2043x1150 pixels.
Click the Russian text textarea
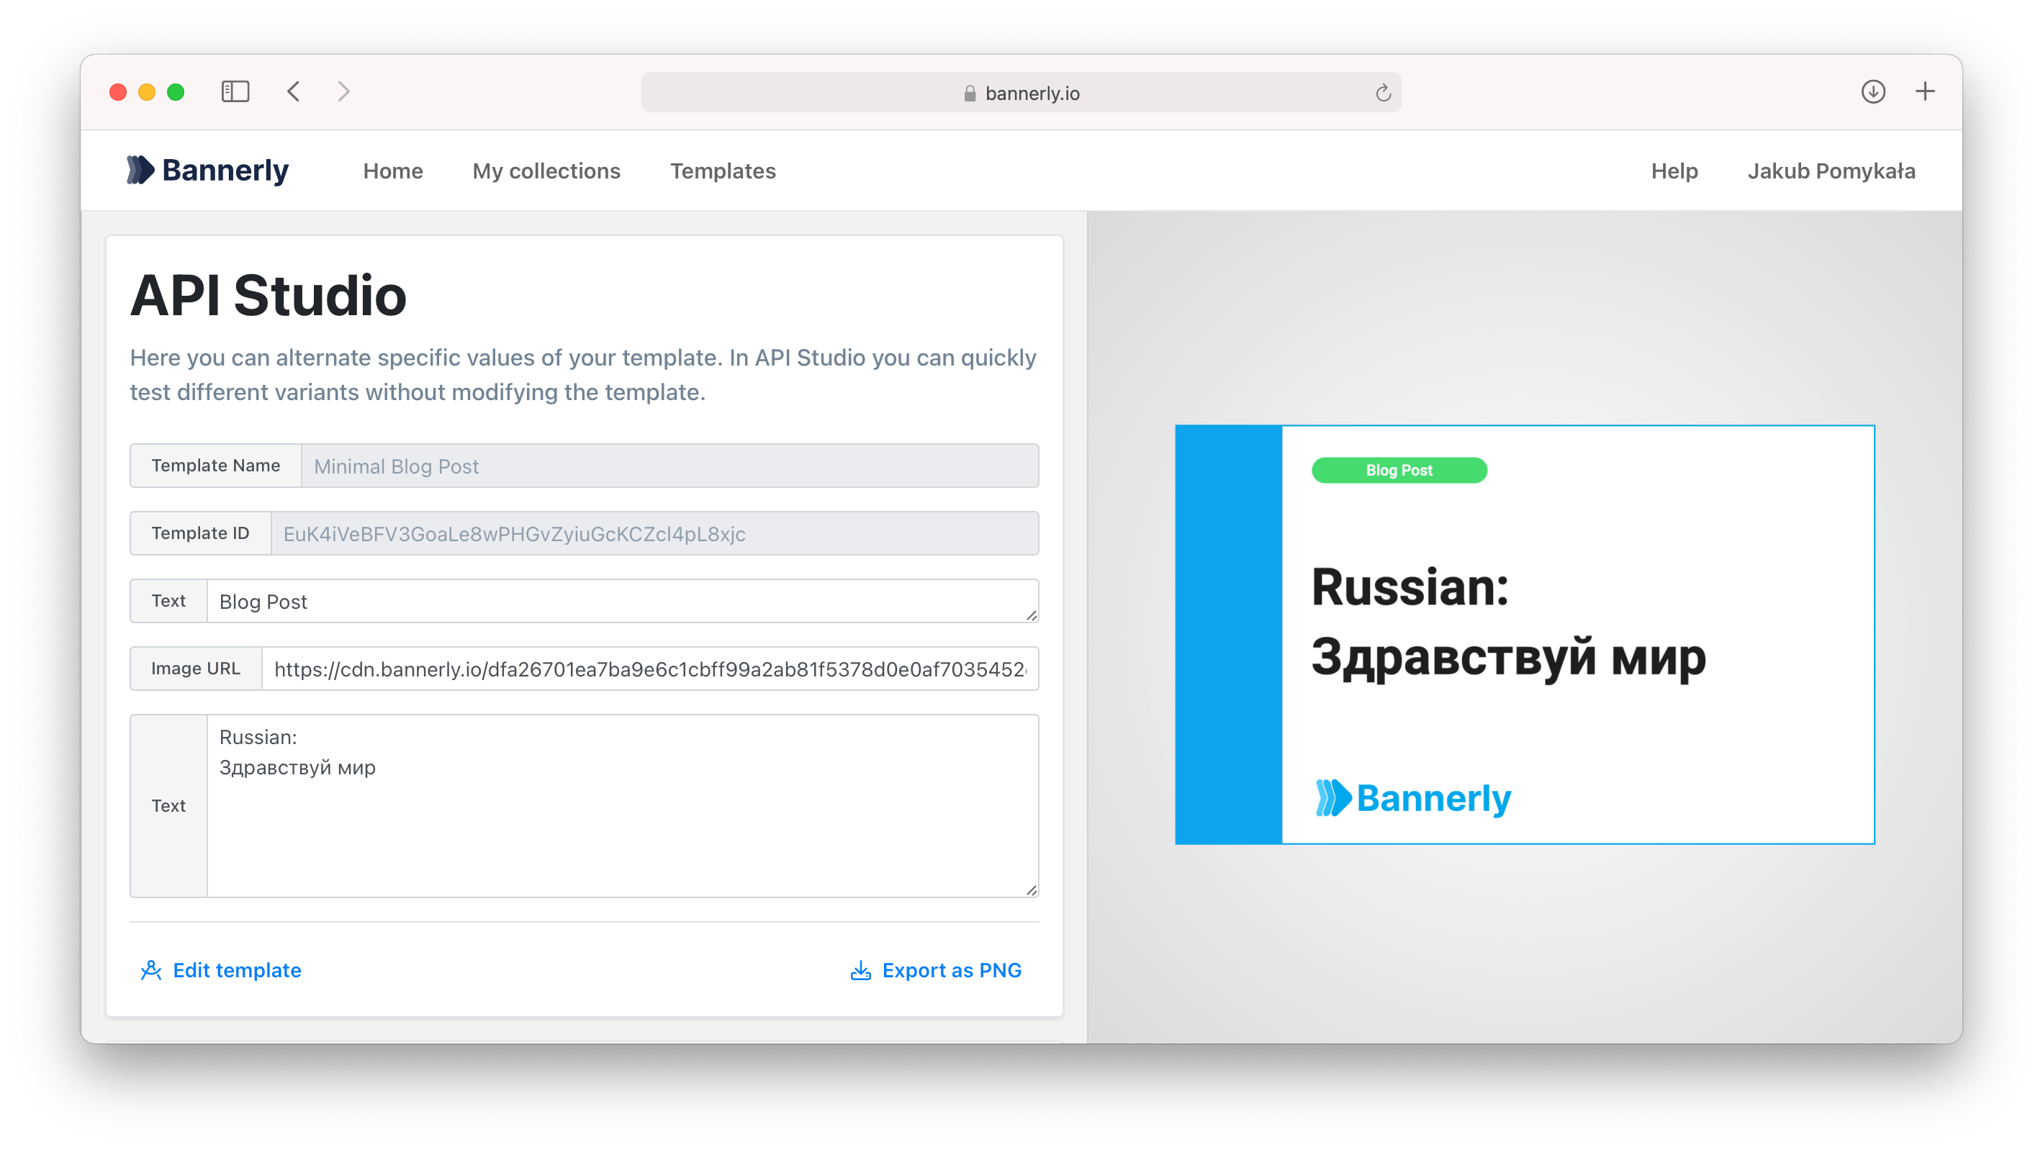click(x=623, y=806)
